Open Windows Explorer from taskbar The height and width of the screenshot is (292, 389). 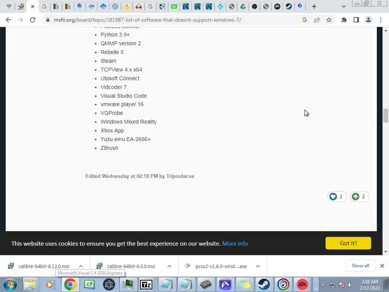tap(30, 284)
